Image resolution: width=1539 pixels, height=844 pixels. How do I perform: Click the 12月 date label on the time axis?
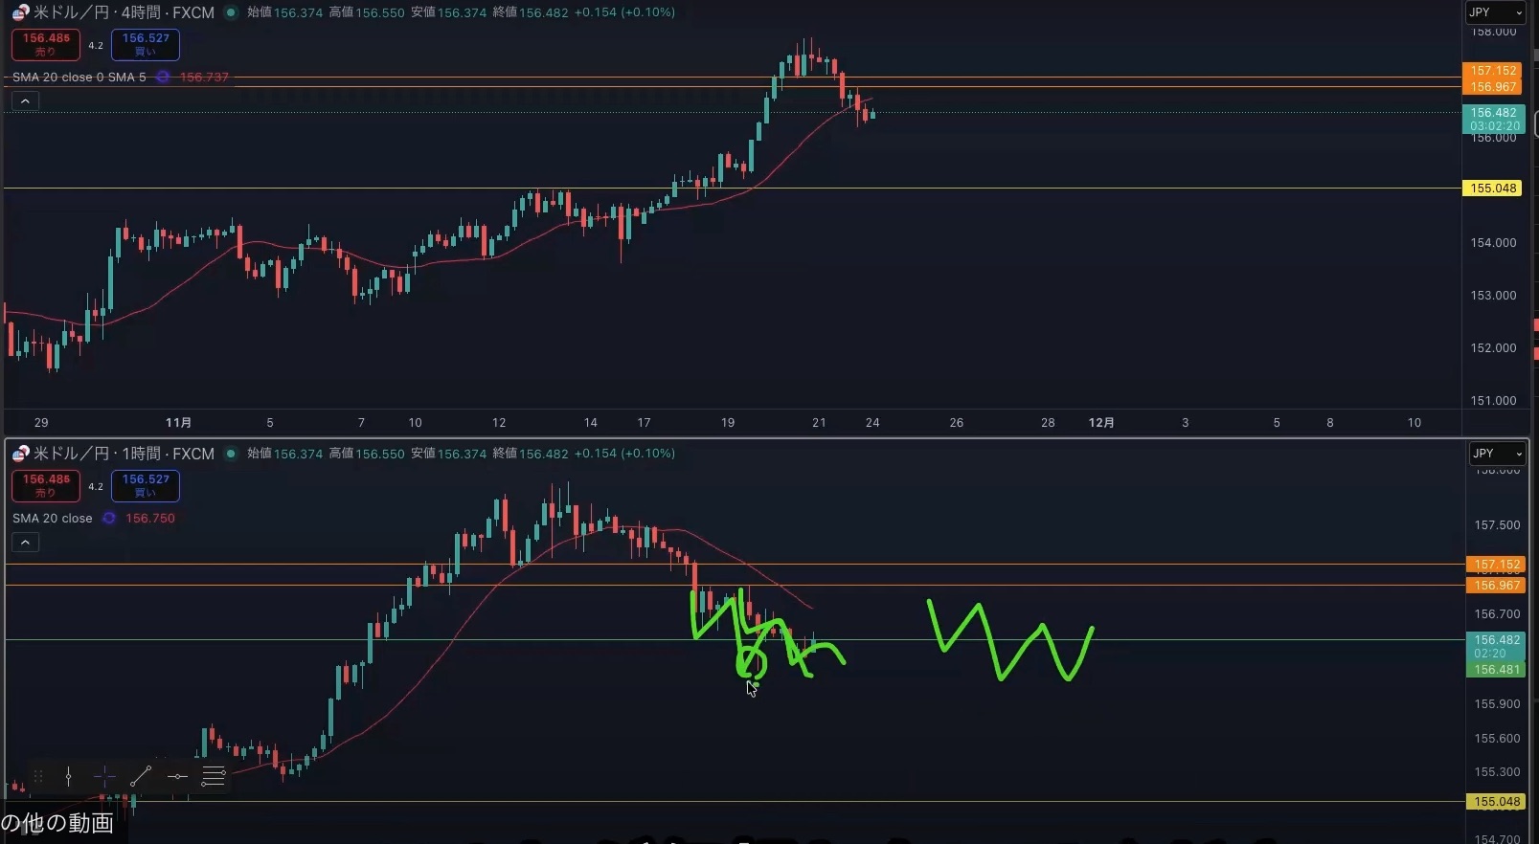(x=1101, y=422)
